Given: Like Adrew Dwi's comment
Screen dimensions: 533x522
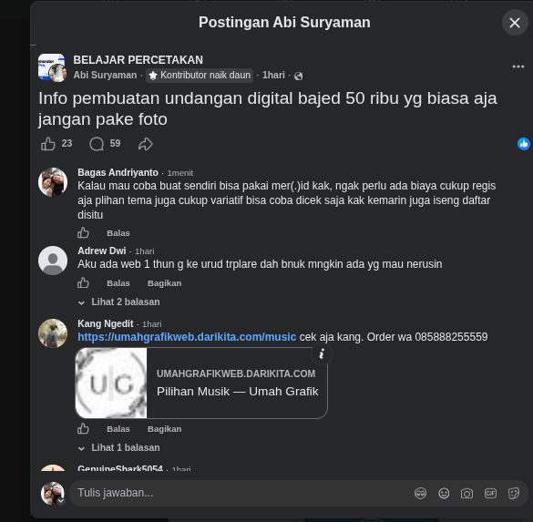Looking at the screenshot, I should pos(83,282).
